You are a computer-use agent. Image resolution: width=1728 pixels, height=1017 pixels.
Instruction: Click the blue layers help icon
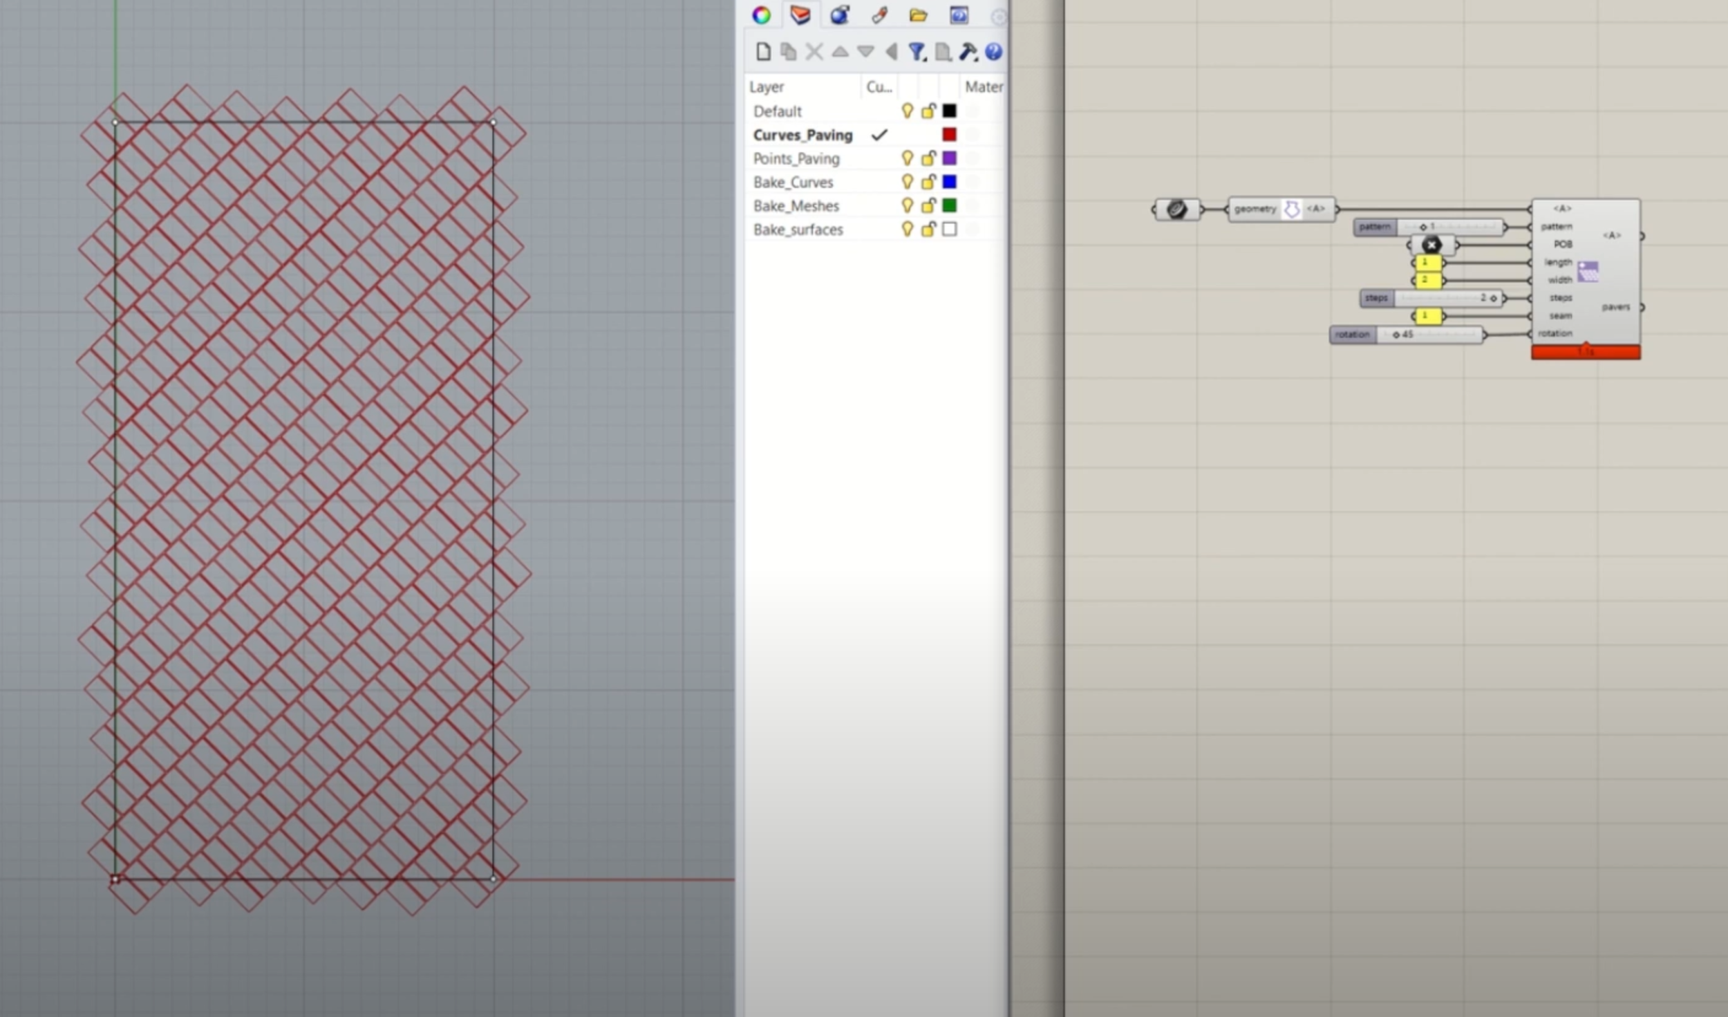(x=993, y=52)
